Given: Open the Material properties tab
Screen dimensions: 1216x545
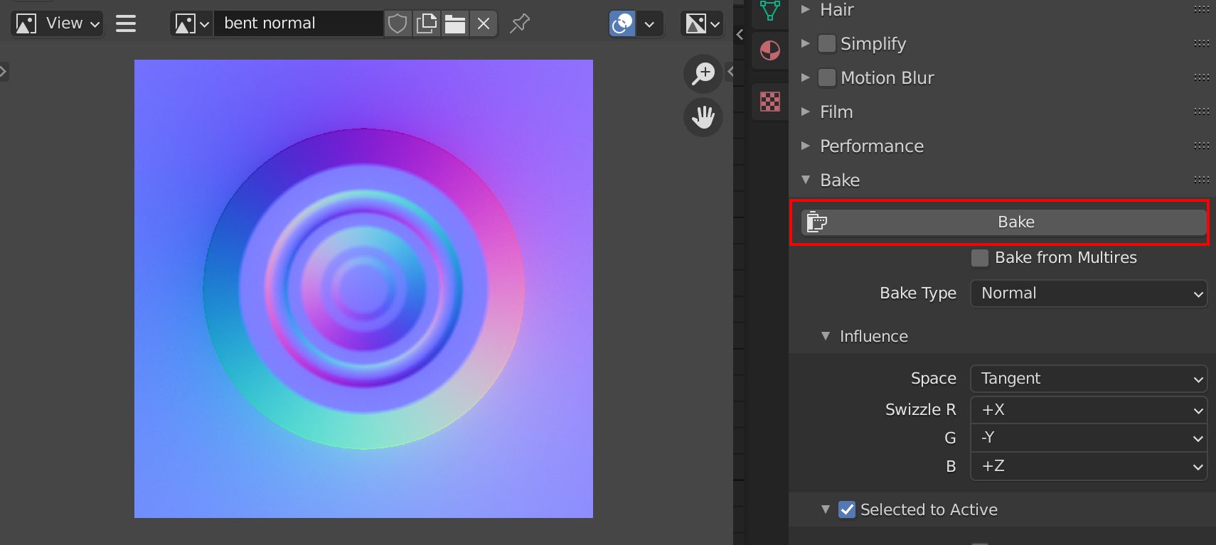Looking at the screenshot, I should 770,50.
